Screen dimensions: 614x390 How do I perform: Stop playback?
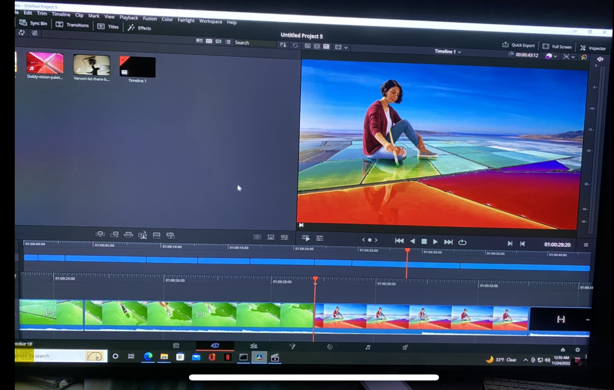coord(424,241)
